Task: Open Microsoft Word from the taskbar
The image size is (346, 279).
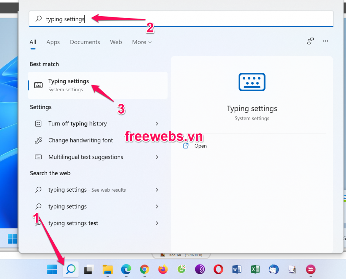Action: (237, 269)
